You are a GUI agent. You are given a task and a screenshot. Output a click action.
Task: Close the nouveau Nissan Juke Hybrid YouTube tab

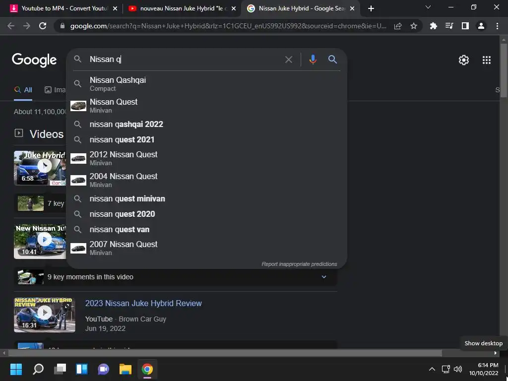(x=234, y=8)
